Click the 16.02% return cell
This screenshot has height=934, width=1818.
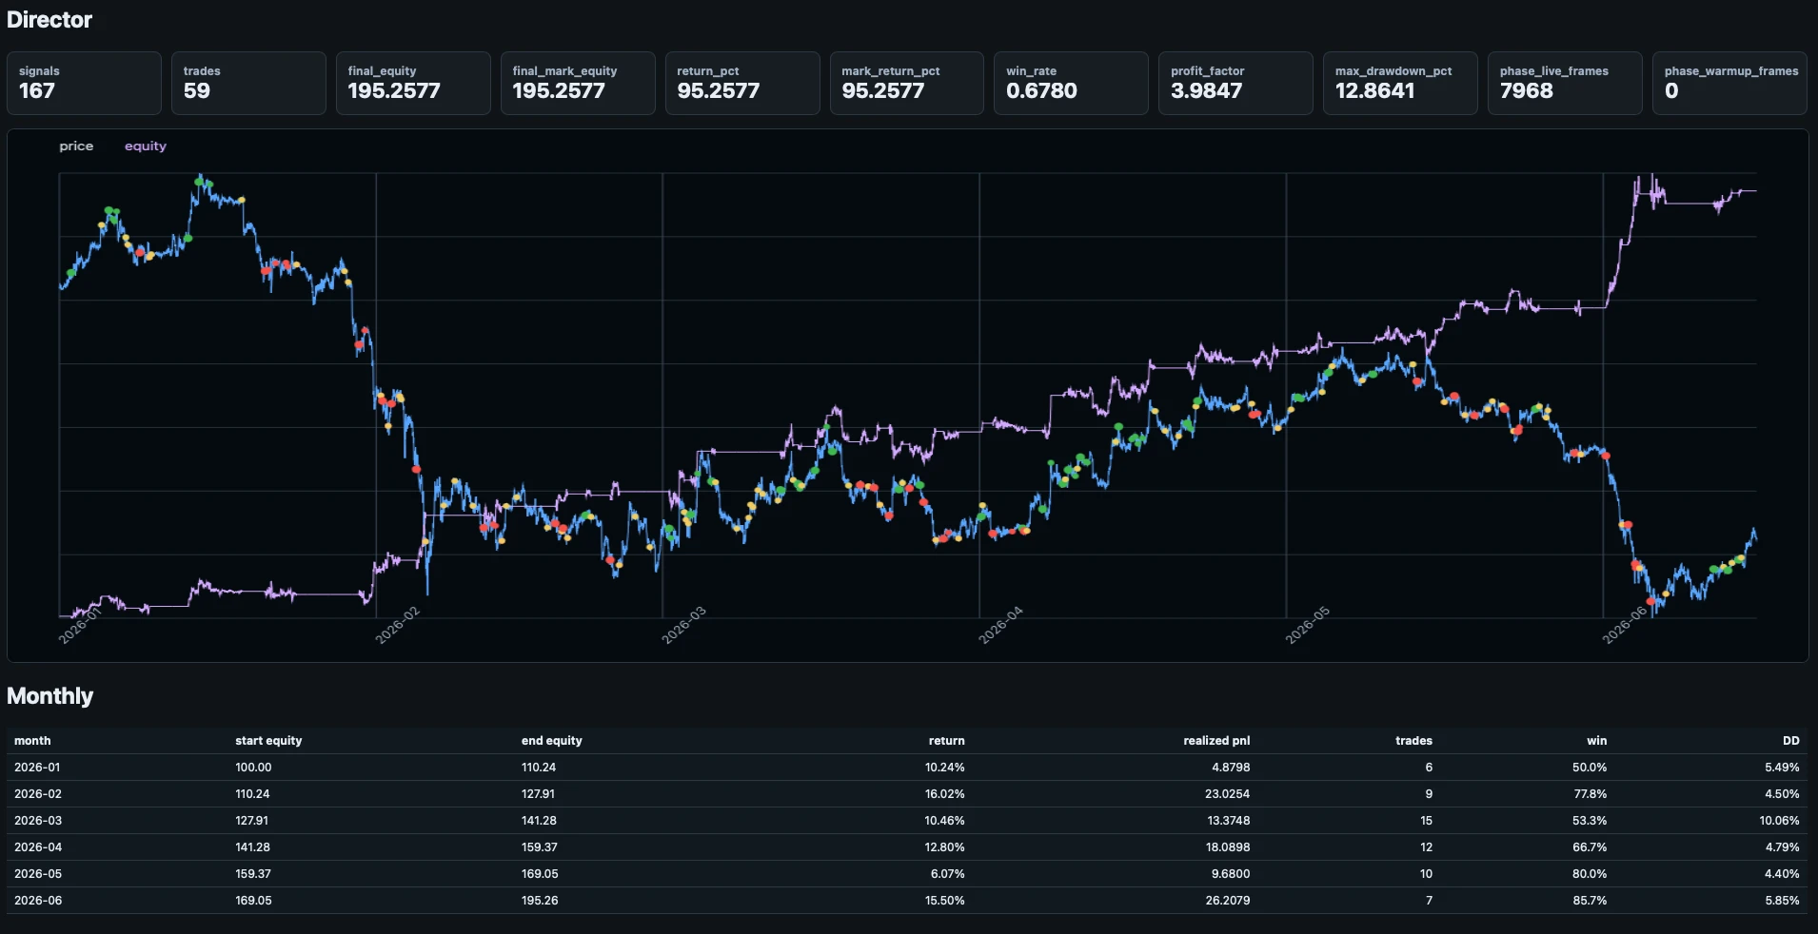pos(944,794)
